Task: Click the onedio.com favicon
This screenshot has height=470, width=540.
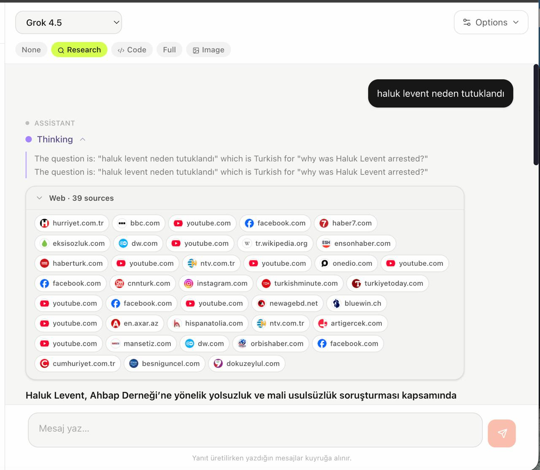Action: (x=324, y=263)
